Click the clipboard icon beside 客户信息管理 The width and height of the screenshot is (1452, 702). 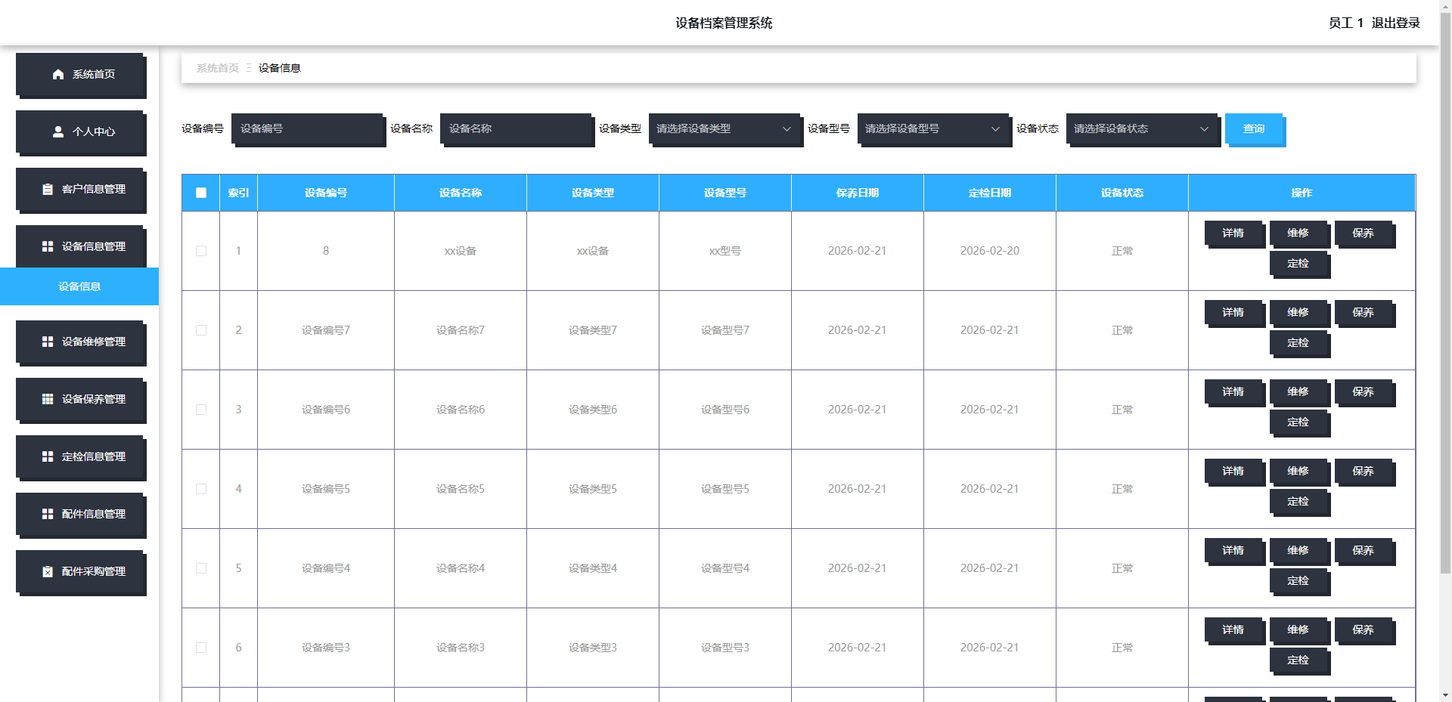48,189
